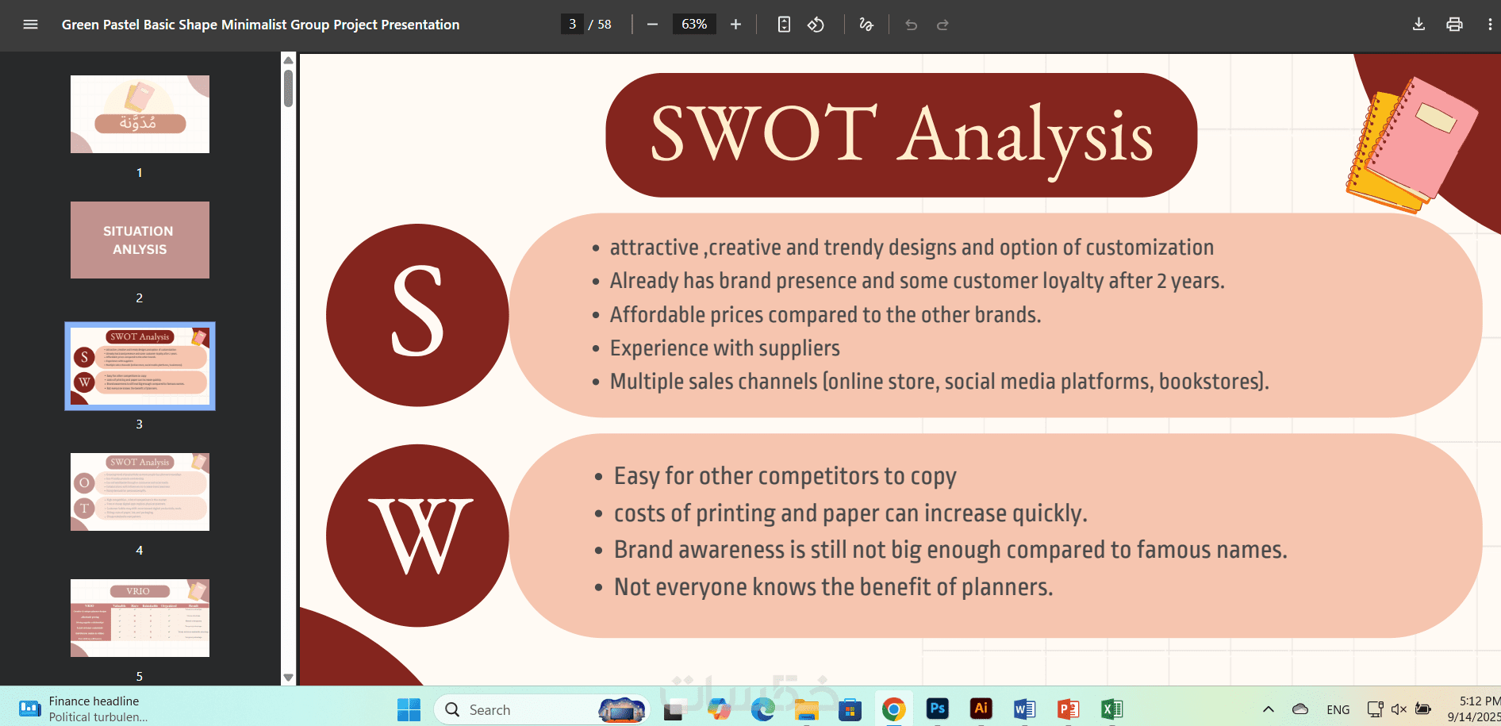Click 'Easy for other competitors to copy'
The width and height of the screenshot is (1501, 726).
tap(785, 476)
